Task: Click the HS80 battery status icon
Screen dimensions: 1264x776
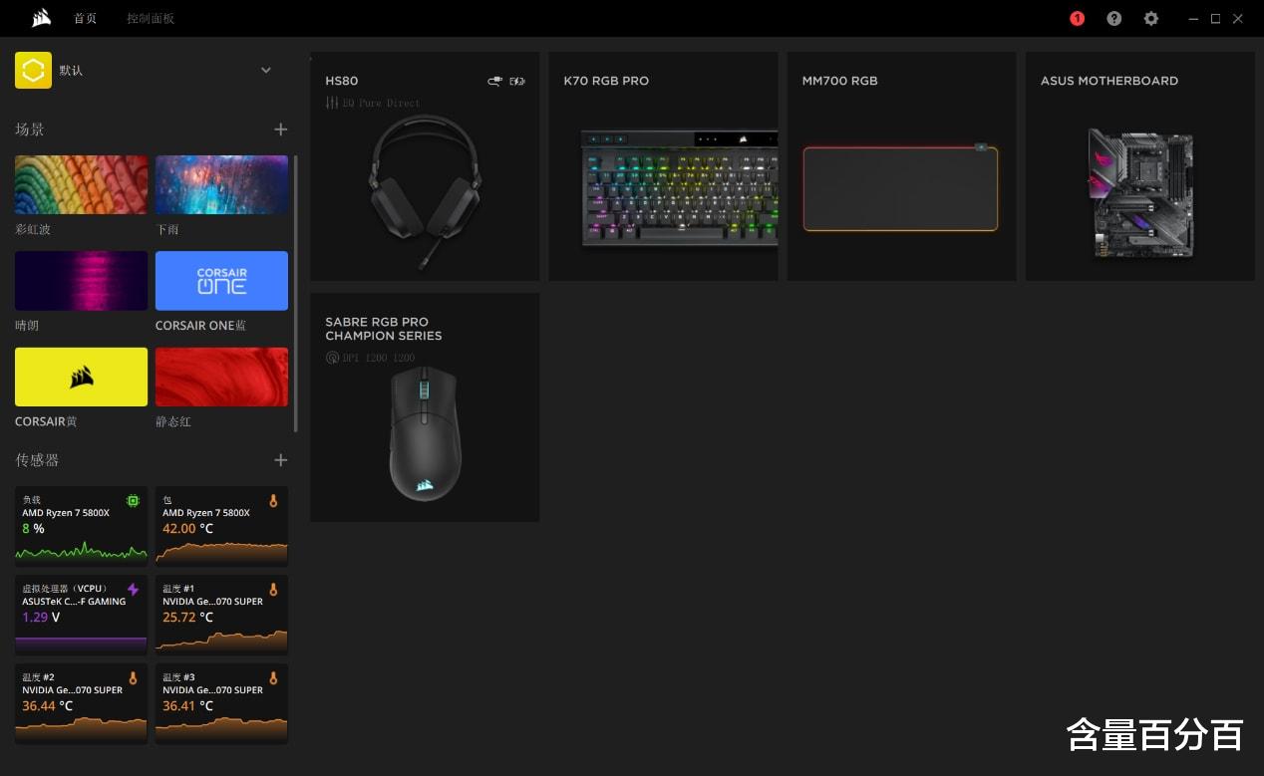Action: (517, 81)
